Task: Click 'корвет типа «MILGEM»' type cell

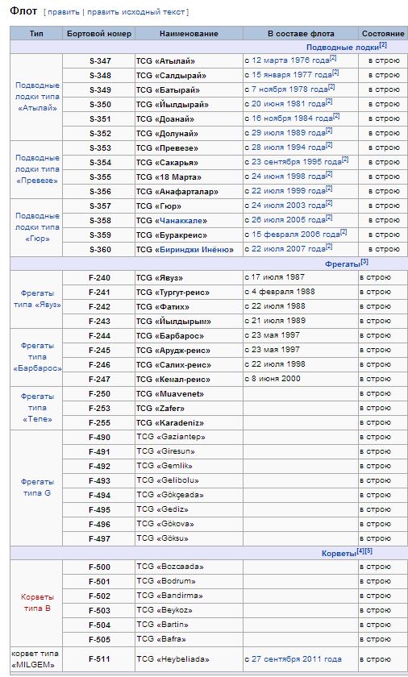Action: (37, 659)
